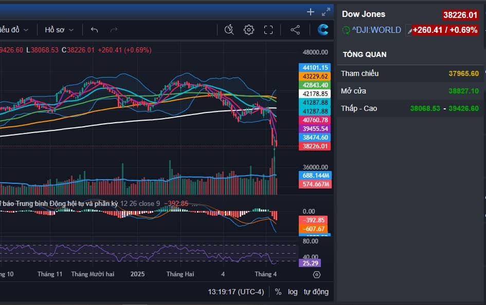Click the Tháng 11 date label
The width and height of the screenshot is (486, 305).
[x=49, y=274]
